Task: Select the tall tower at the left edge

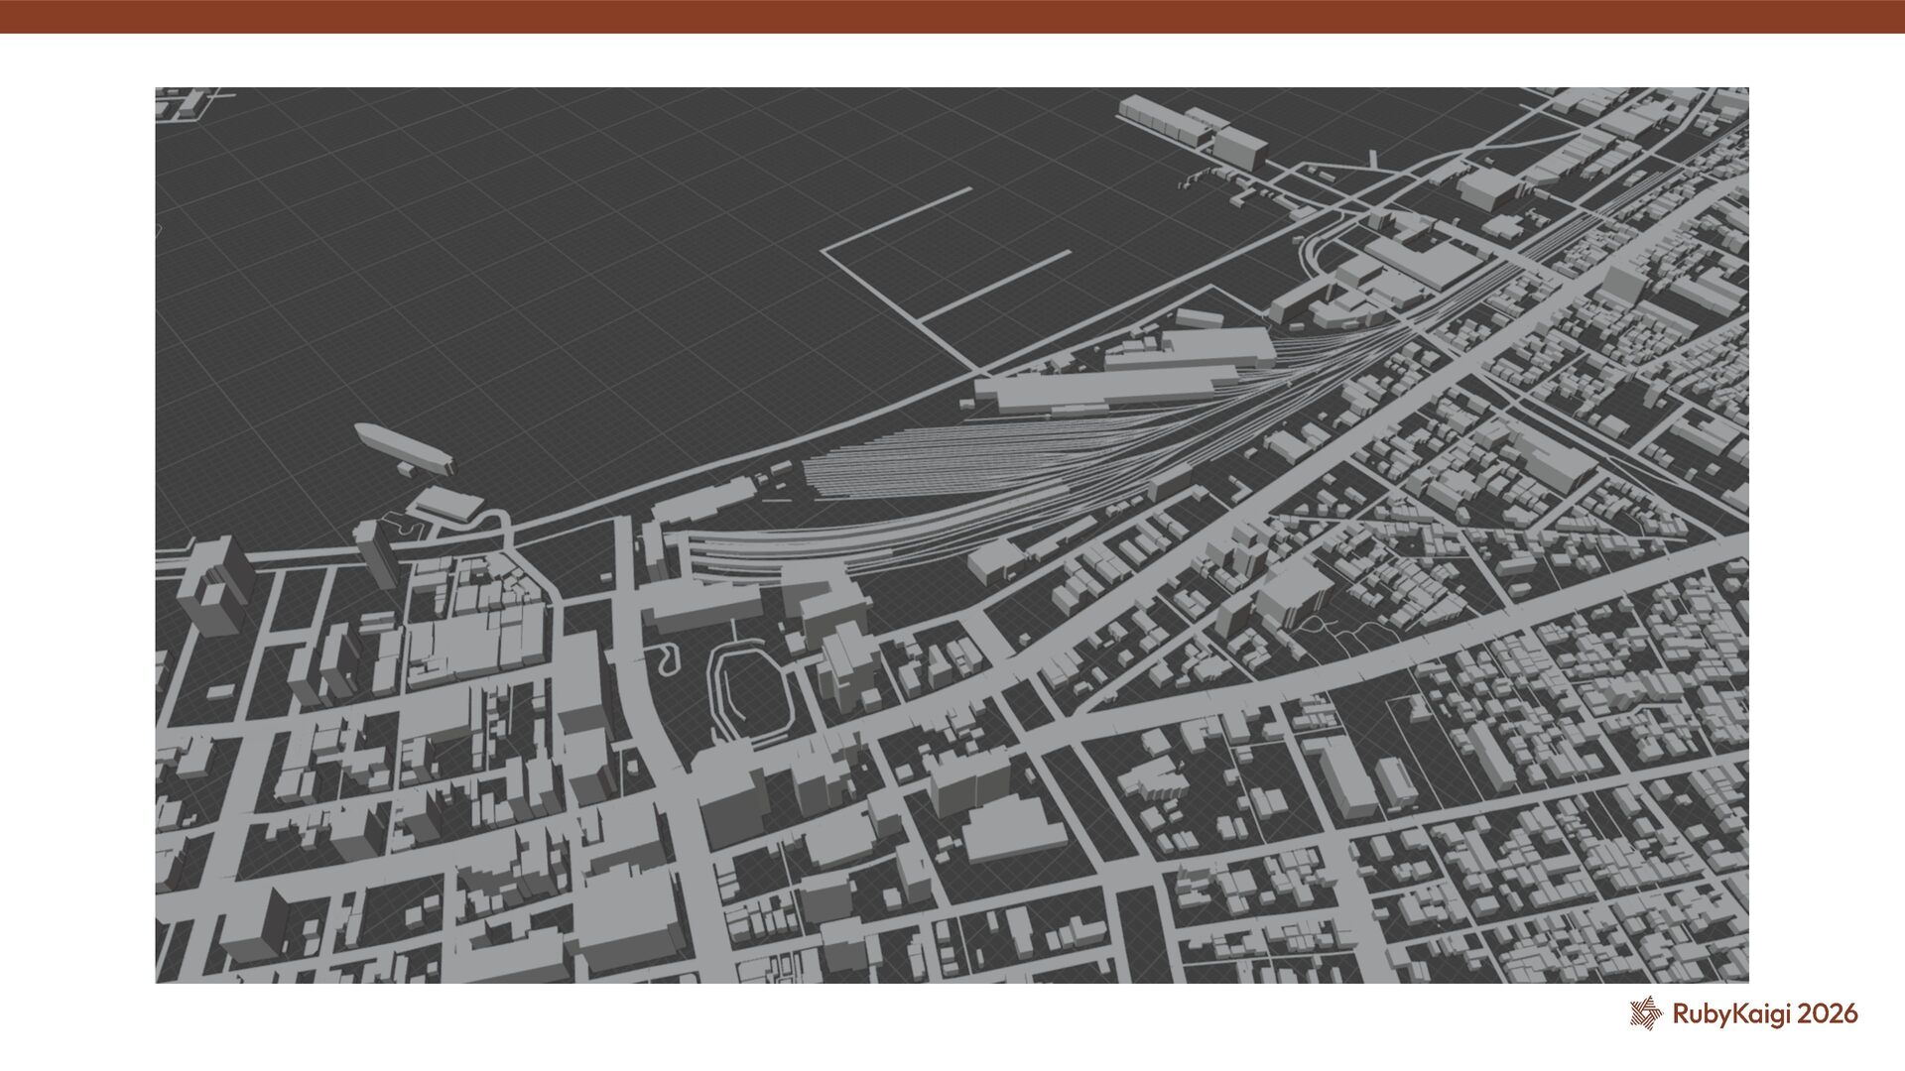Action: [x=216, y=585]
